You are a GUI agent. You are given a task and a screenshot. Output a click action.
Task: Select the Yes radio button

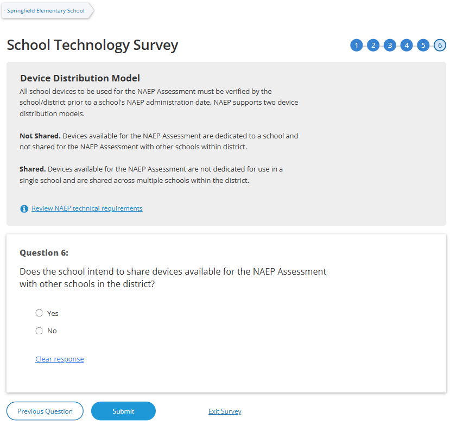(39, 313)
